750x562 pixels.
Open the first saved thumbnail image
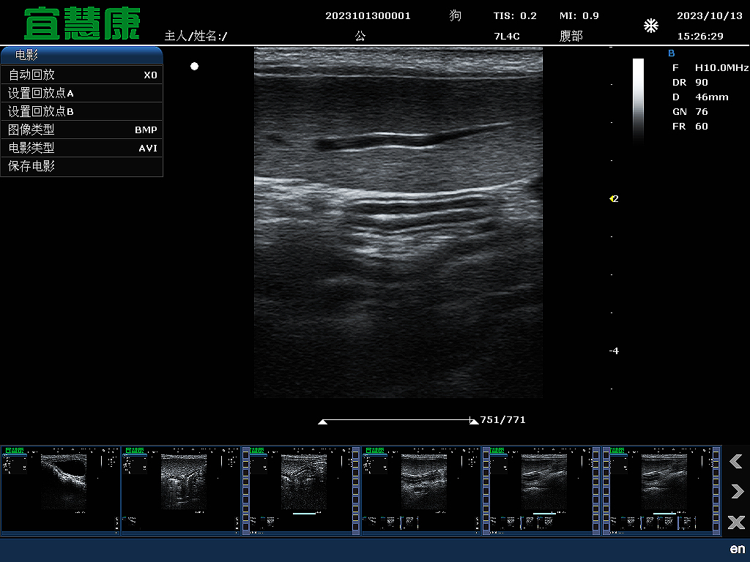pyautogui.click(x=60, y=490)
